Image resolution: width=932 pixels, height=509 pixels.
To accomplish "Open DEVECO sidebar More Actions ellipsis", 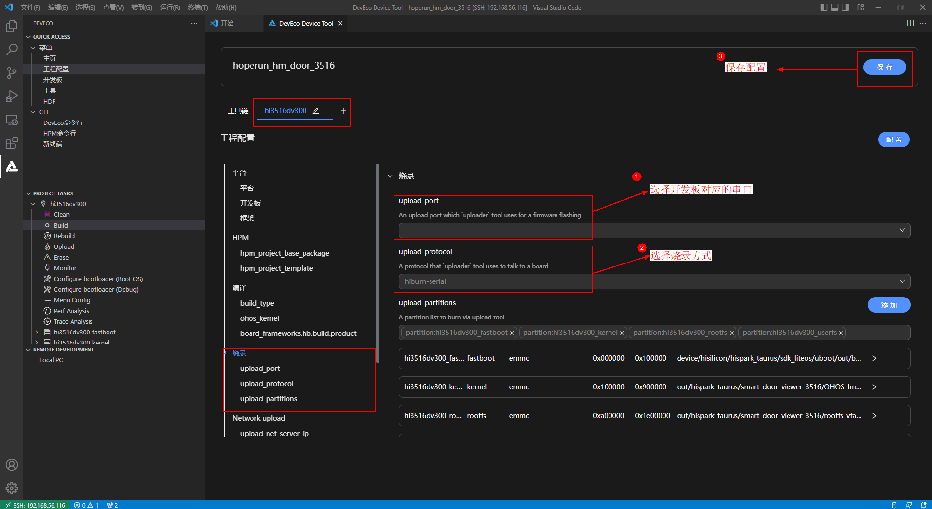I will click(194, 23).
